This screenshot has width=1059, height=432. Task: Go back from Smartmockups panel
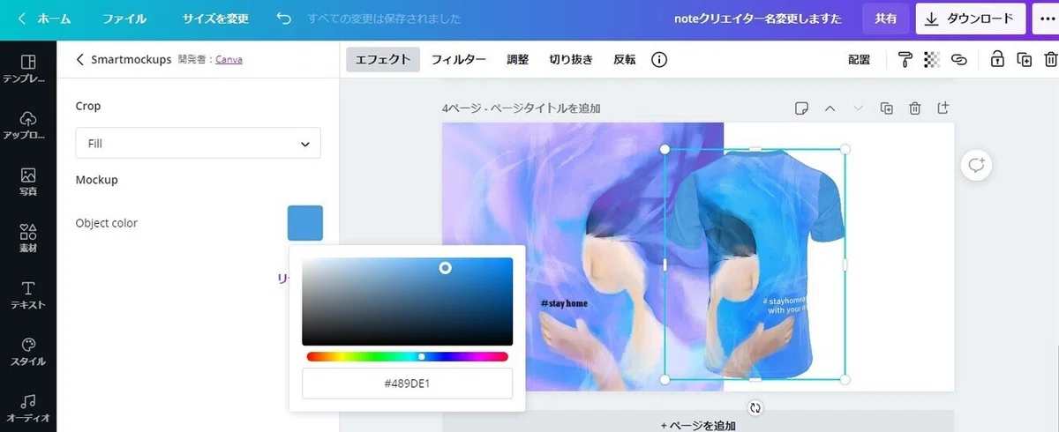(x=80, y=60)
